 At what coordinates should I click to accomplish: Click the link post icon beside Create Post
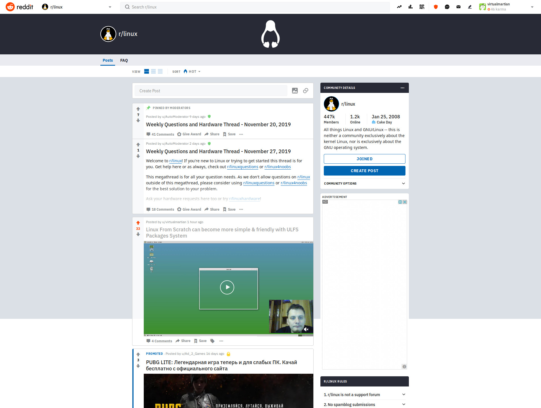pyautogui.click(x=306, y=91)
